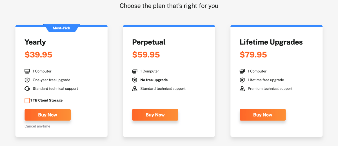Click the shield upgrade icon in Yearly plan

27,80
